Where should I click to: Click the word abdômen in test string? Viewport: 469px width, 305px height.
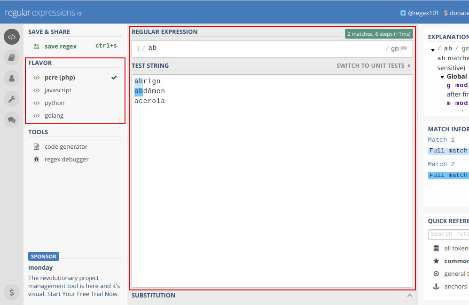point(149,91)
